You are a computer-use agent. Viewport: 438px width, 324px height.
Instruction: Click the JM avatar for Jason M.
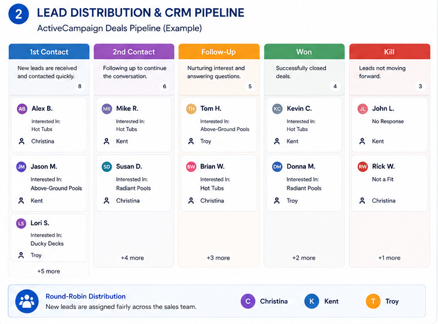coord(21,167)
